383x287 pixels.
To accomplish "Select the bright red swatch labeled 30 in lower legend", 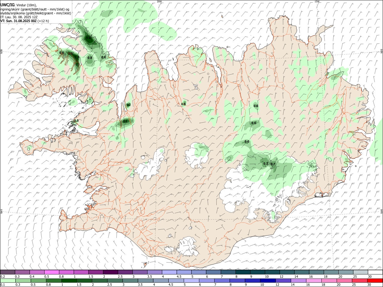I will (x=375, y=280).
